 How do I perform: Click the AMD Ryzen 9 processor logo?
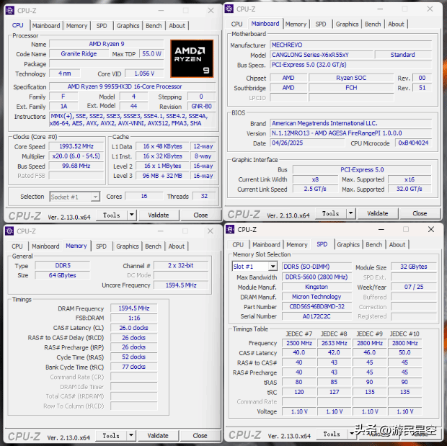pos(192,58)
